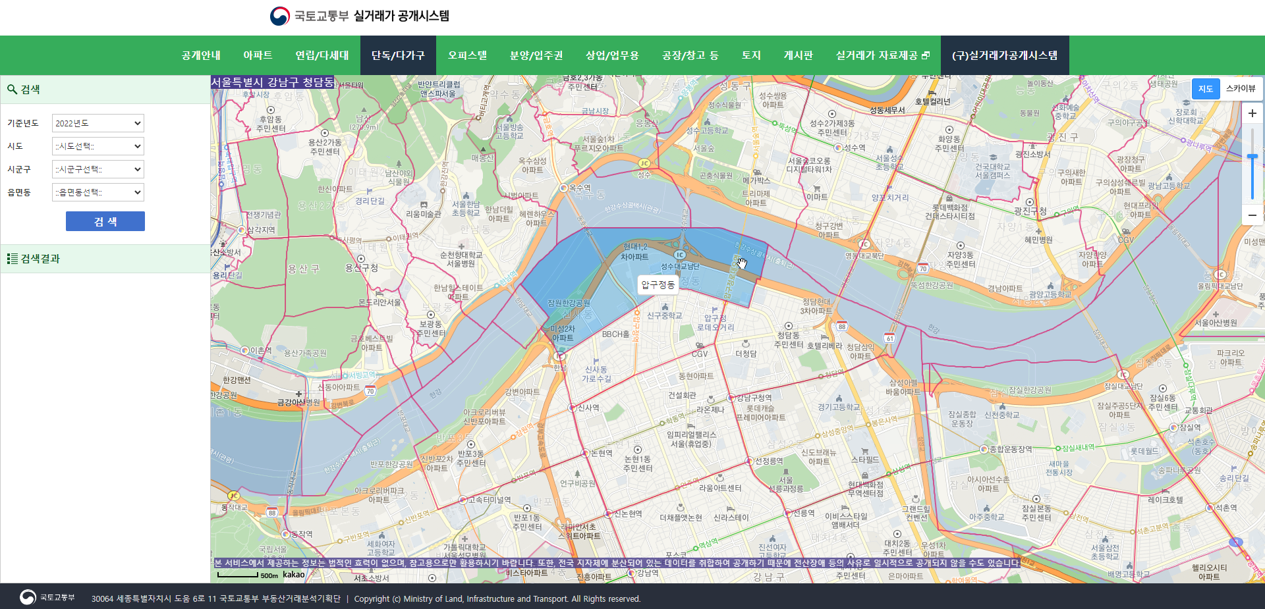Screen dimensions: 1265x609
Task: Click the 광진구청 marker
Action: [x=1030, y=202]
